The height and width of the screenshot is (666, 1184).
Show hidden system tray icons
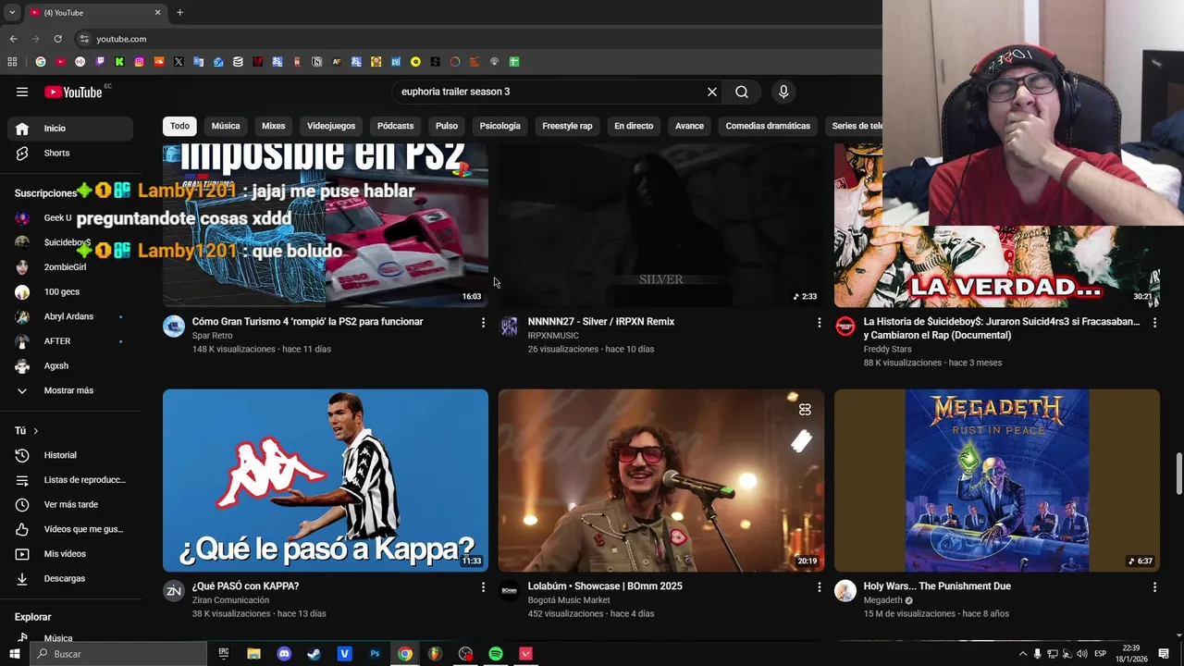1022,654
